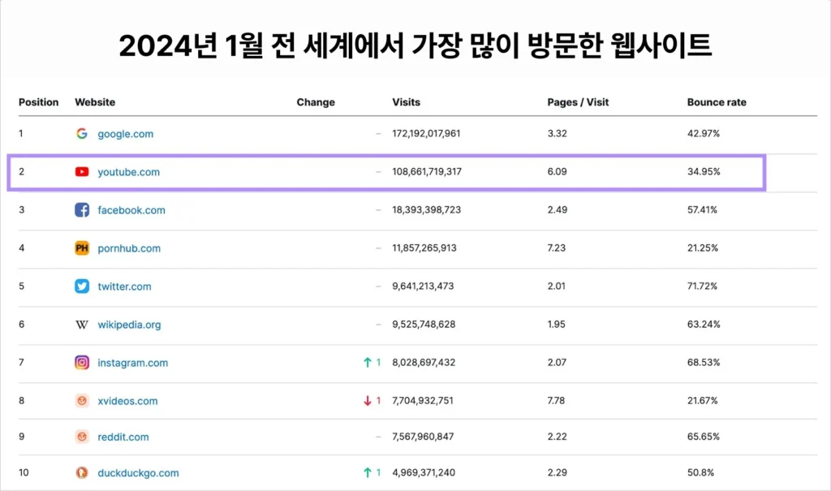This screenshot has height=491, width=831.
Task: Click the Google logo icon
Action: click(x=82, y=134)
